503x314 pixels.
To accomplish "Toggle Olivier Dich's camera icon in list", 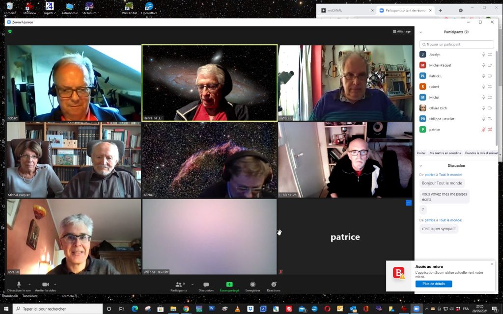I will coord(490,108).
